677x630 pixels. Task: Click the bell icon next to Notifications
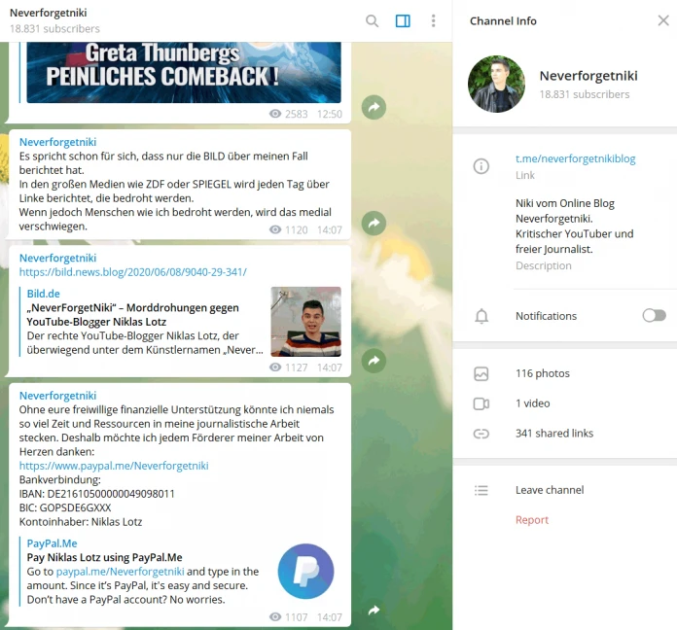tap(481, 316)
